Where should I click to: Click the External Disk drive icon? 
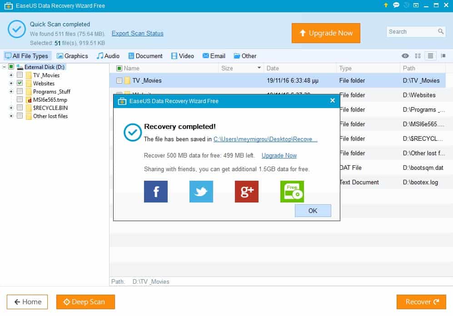20,67
